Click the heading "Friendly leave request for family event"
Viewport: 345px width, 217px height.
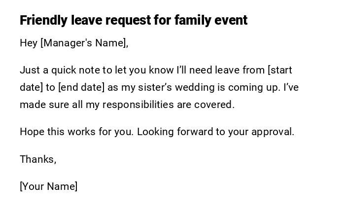(x=134, y=20)
